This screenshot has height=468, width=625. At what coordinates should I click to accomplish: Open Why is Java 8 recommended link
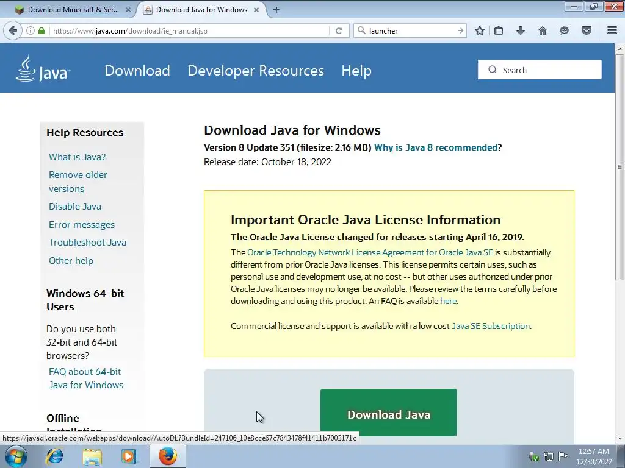[436, 147]
